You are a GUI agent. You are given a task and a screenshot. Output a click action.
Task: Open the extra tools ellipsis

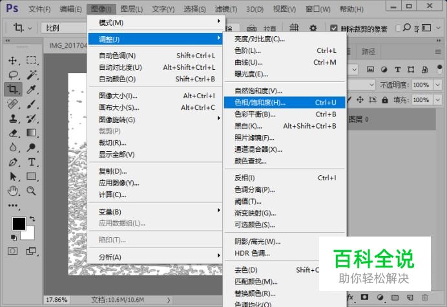pos(13,206)
